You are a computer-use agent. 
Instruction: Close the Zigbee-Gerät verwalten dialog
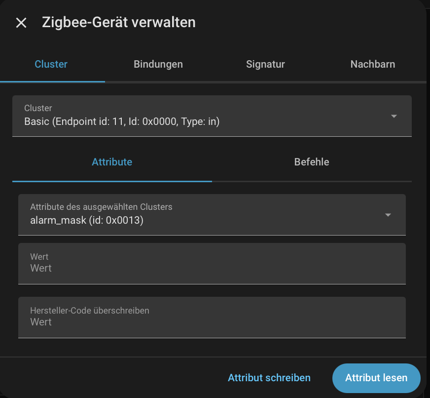tap(21, 23)
